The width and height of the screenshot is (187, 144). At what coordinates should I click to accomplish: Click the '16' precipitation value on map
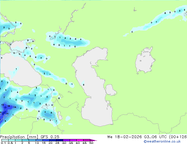click(9, 106)
